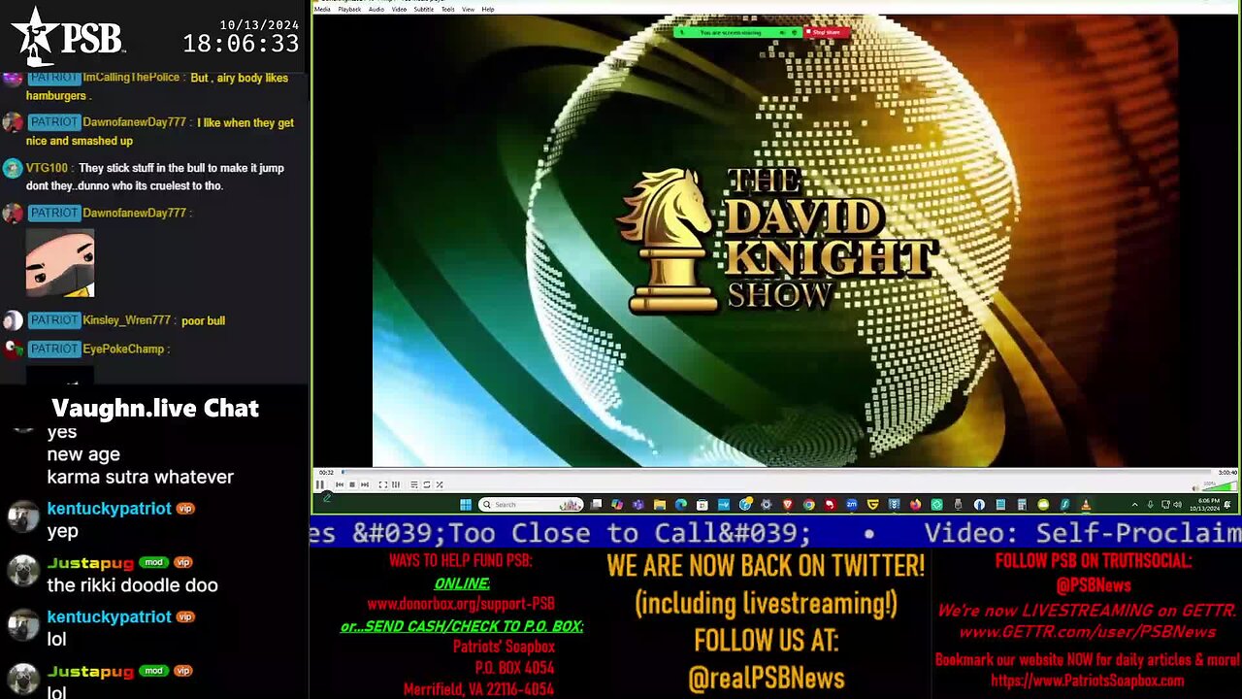The height and width of the screenshot is (699, 1242).
Task: Switch to VLC cone taskbar icon
Action: [1086, 504]
